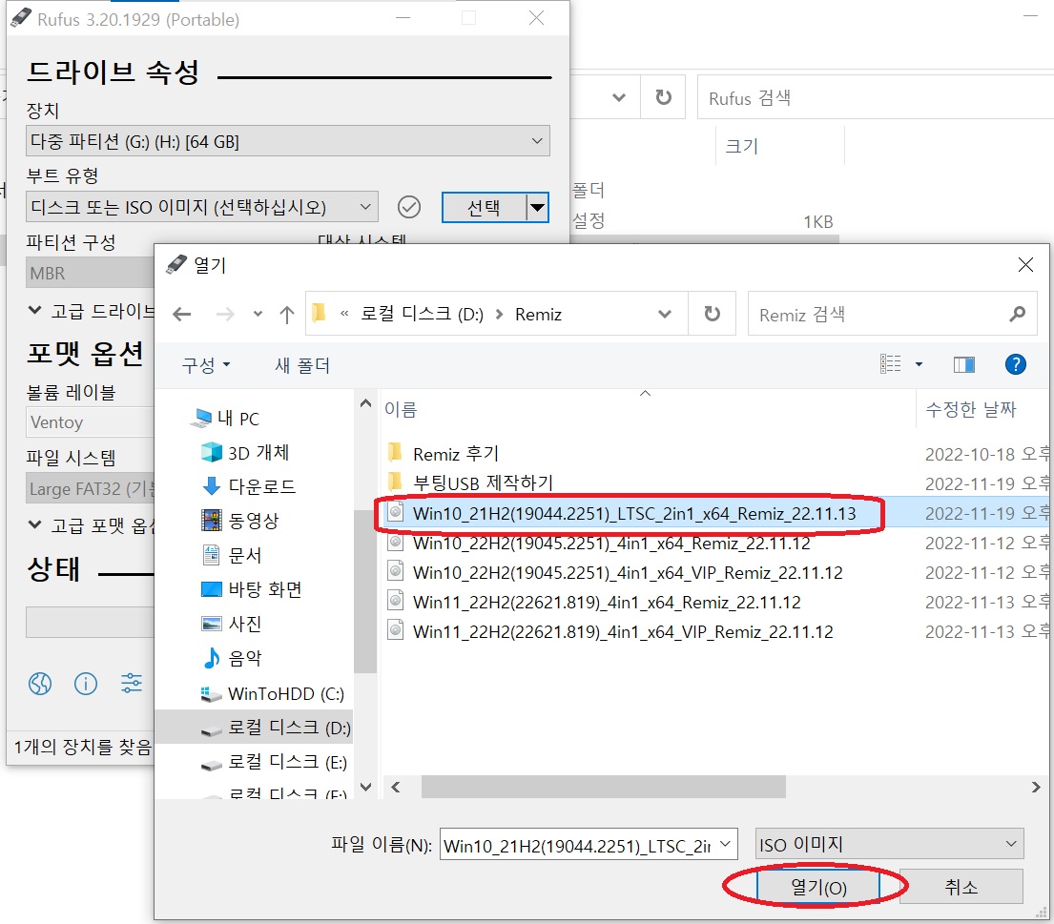Click 새 폴더 button
Screen dimensions: 1054x924
(302, 365)
